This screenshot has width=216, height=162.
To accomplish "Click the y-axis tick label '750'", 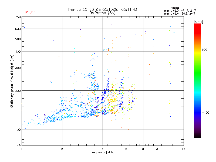I will coord(18,17).
